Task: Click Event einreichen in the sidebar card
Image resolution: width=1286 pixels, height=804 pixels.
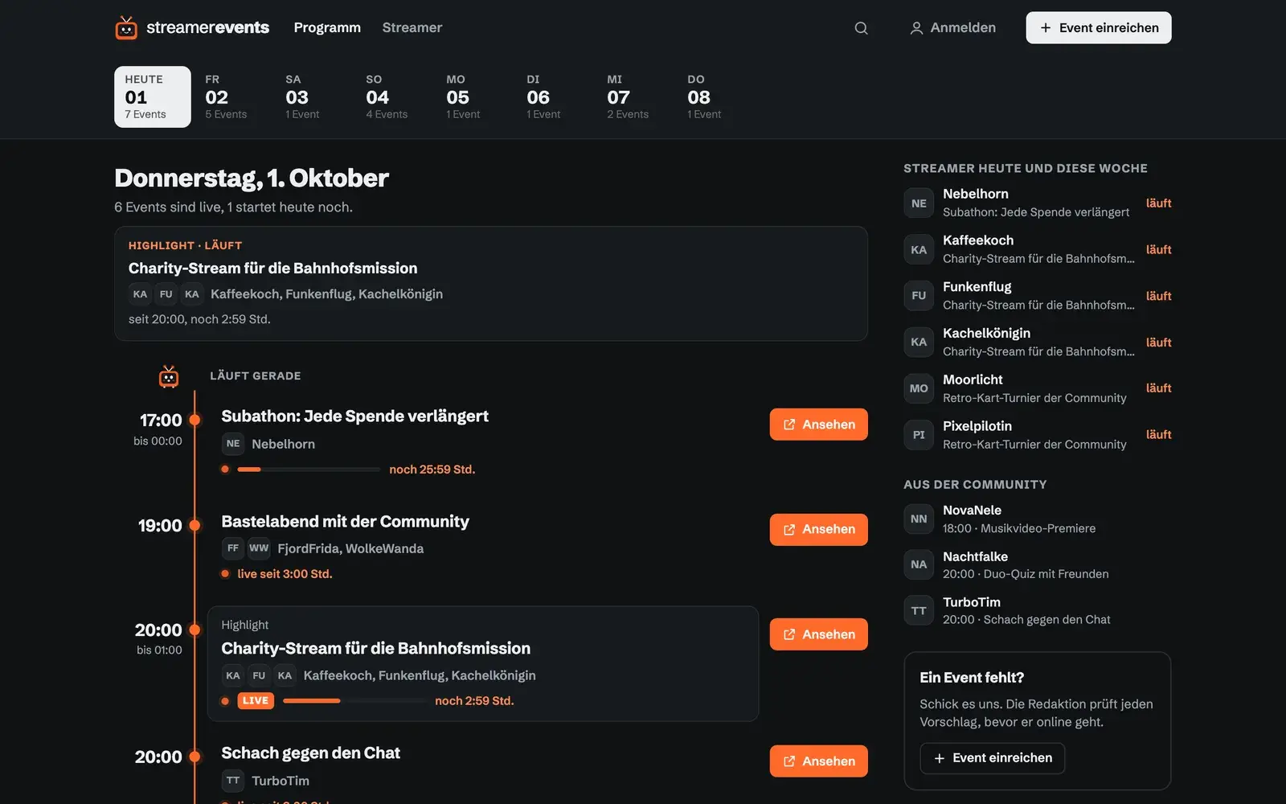Action: tap(993, 758)
